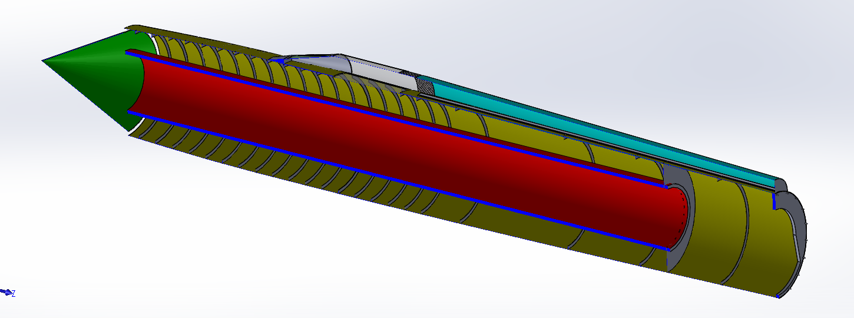This screenshot has height=318, width=854.
Task: Click the blue Z axis arrow of the triad
Action: tap(7, 292)
